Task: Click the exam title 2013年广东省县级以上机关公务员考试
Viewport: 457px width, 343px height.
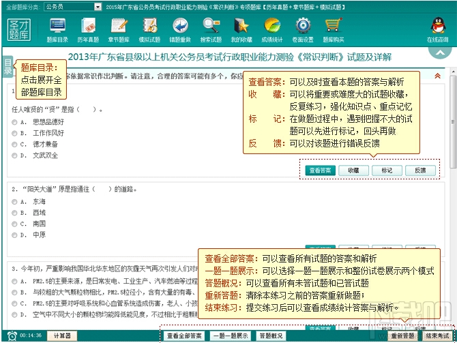Action: point(230,57)
